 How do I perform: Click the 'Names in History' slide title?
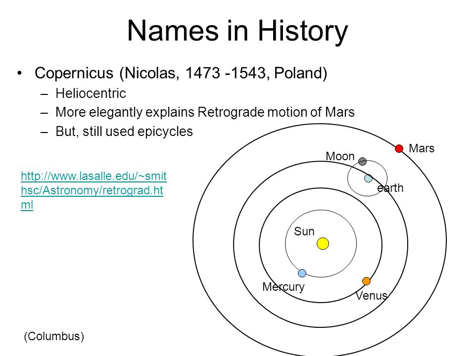[237, 31]
